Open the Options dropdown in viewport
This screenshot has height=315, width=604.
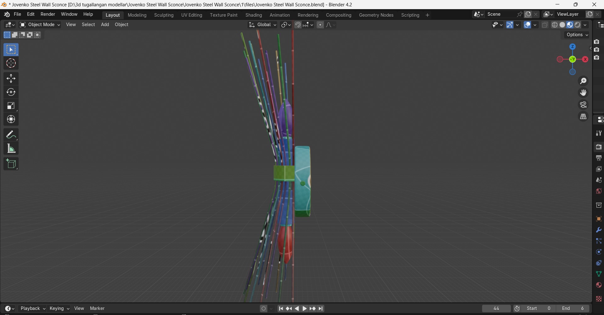577,35
